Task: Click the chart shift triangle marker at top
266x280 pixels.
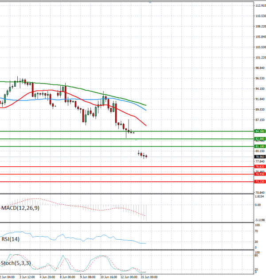Action: click(x=150, y=2)
